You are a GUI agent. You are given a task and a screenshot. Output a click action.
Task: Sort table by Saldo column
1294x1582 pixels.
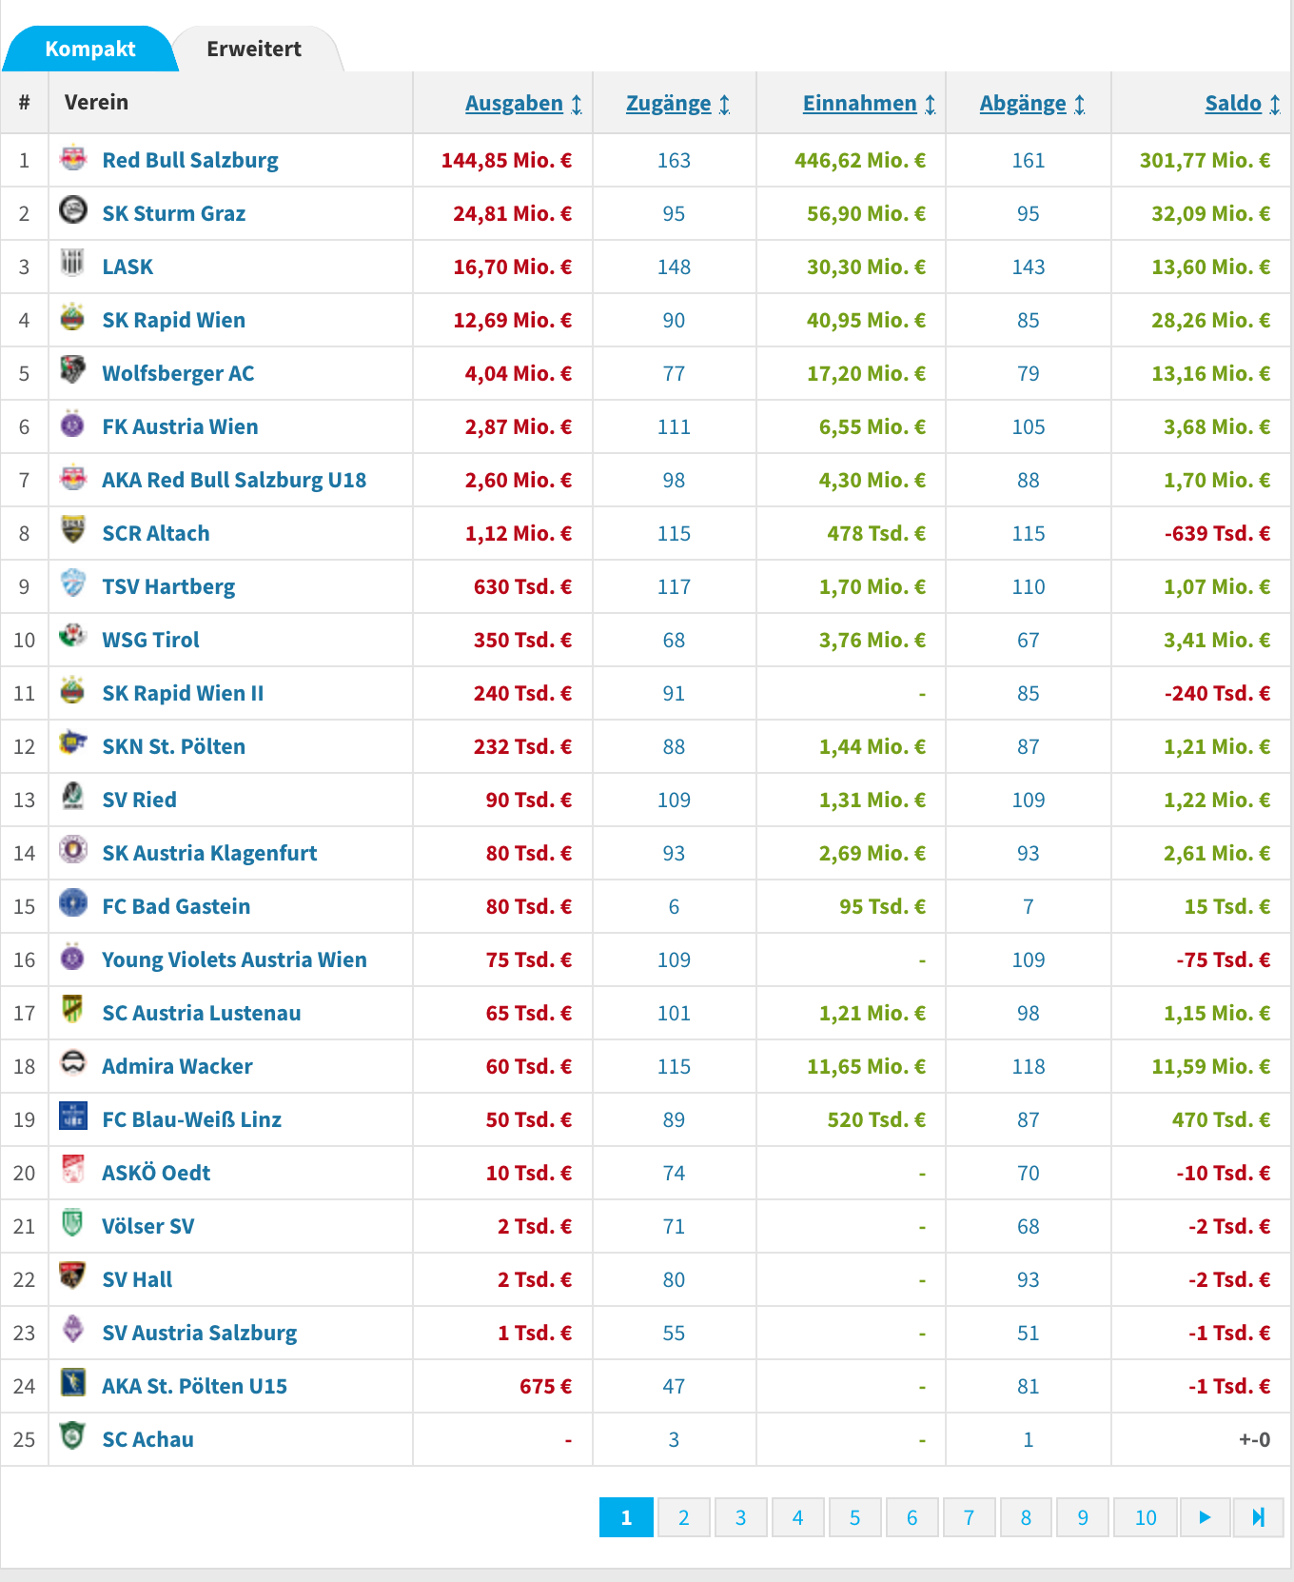pos(1243,104)
